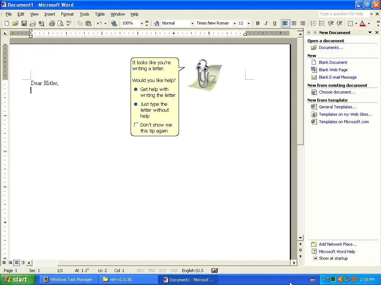
Task: Open the Table menu
Action: coord(100,14)
